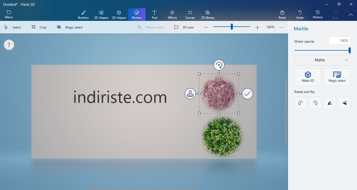Flip the sticker horizontally
The height and width of the screenshot is (190, 357).
(330, 103)
